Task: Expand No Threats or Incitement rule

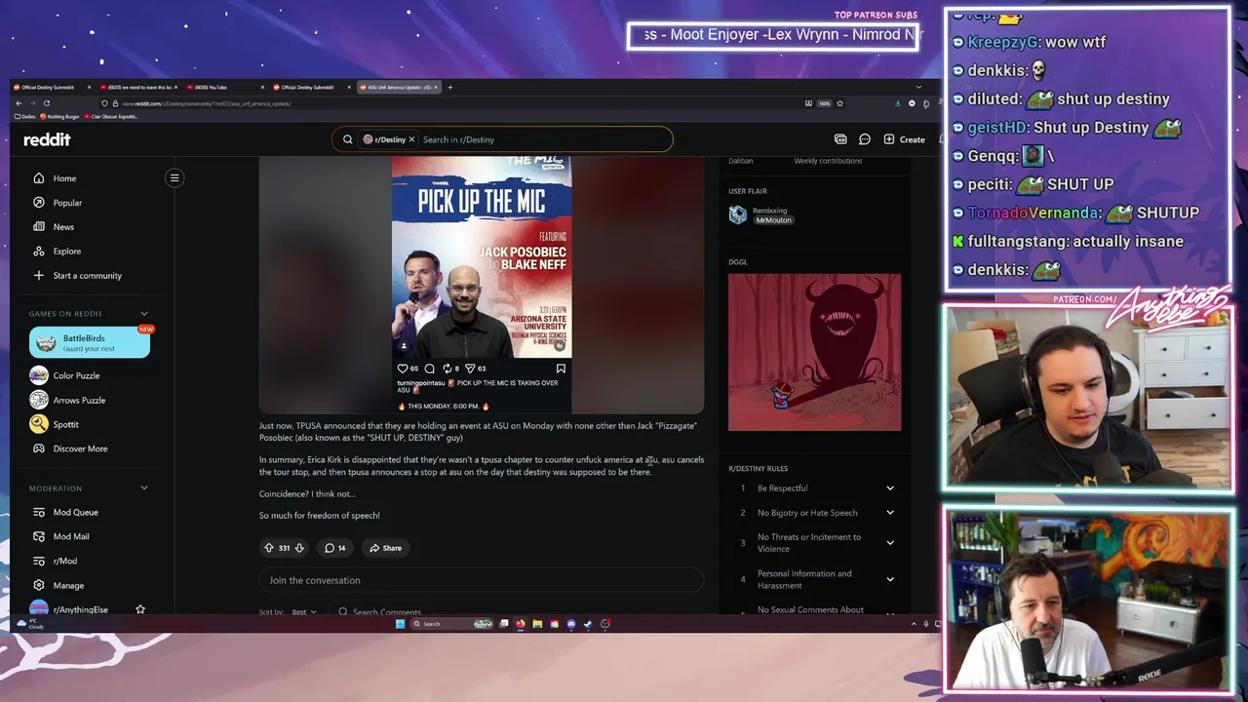Action: click(890, 543)
